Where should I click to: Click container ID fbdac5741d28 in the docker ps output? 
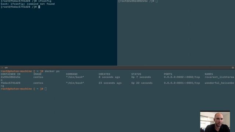tap(11, 83)
